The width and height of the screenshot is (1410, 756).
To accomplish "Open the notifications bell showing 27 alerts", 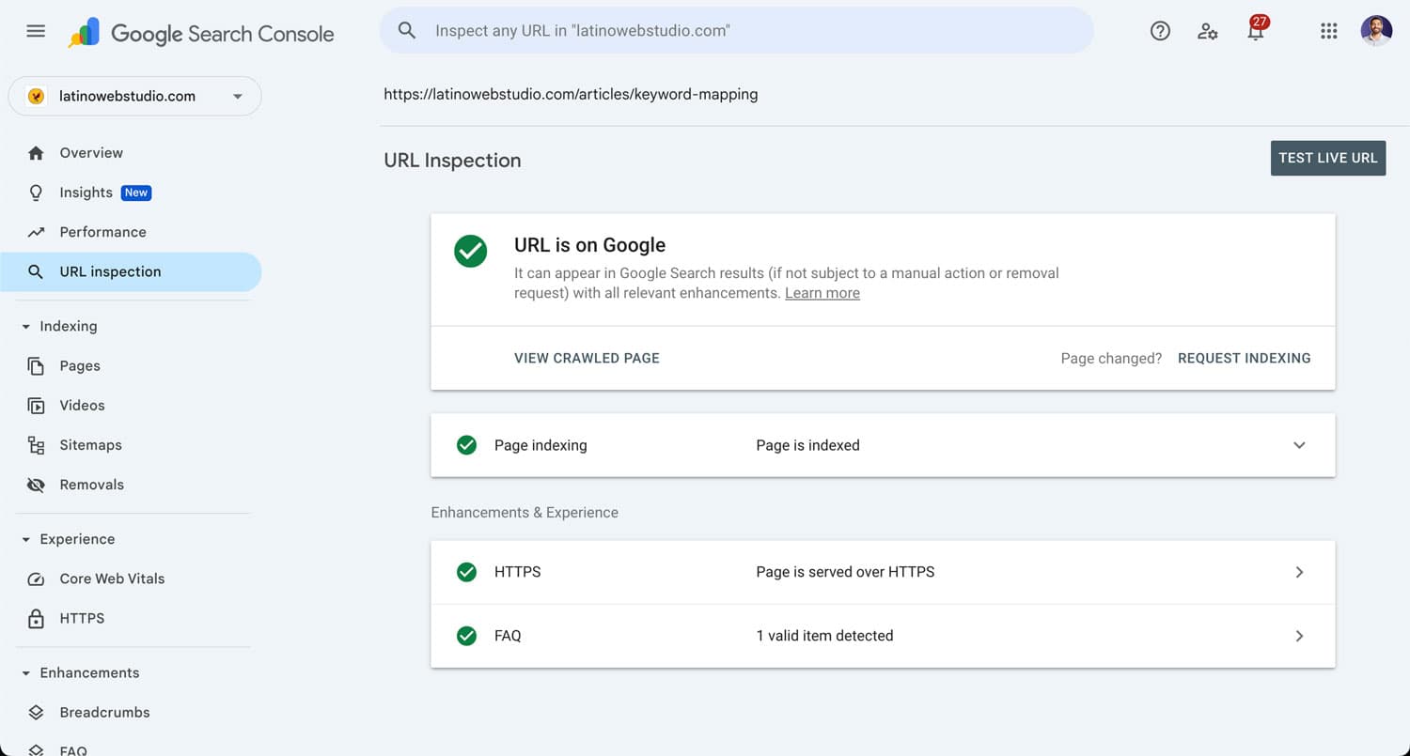I will coord(1256,33).
